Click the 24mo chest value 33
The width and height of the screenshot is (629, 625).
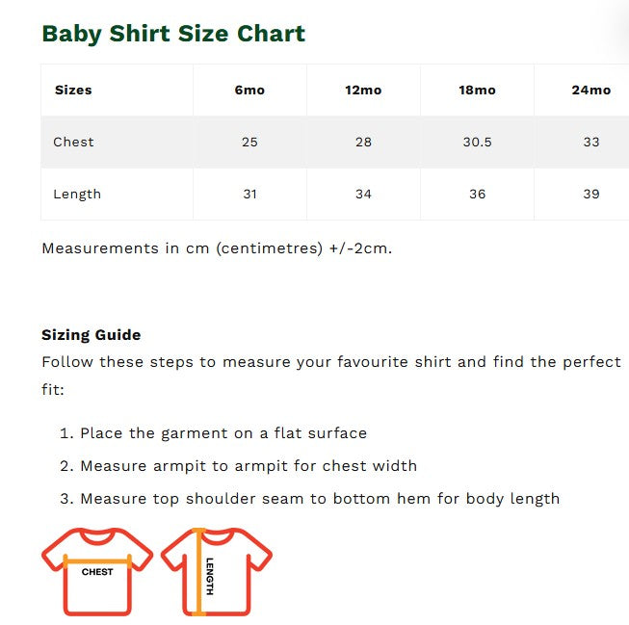coord(590,143)
